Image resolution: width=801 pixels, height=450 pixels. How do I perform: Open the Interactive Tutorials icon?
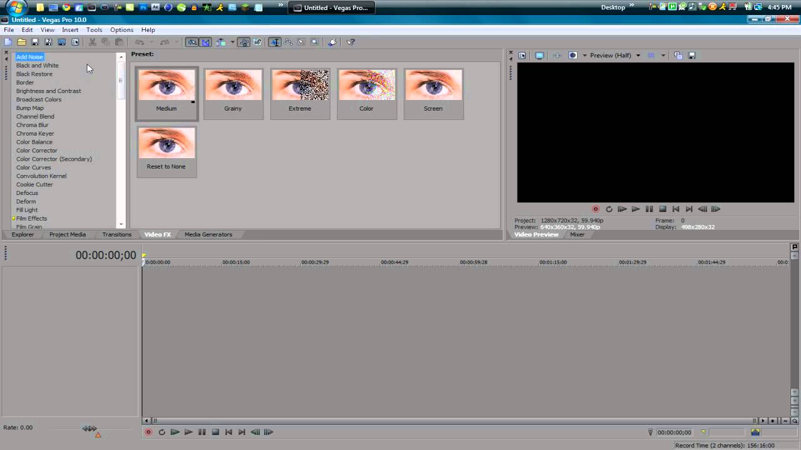332,42
